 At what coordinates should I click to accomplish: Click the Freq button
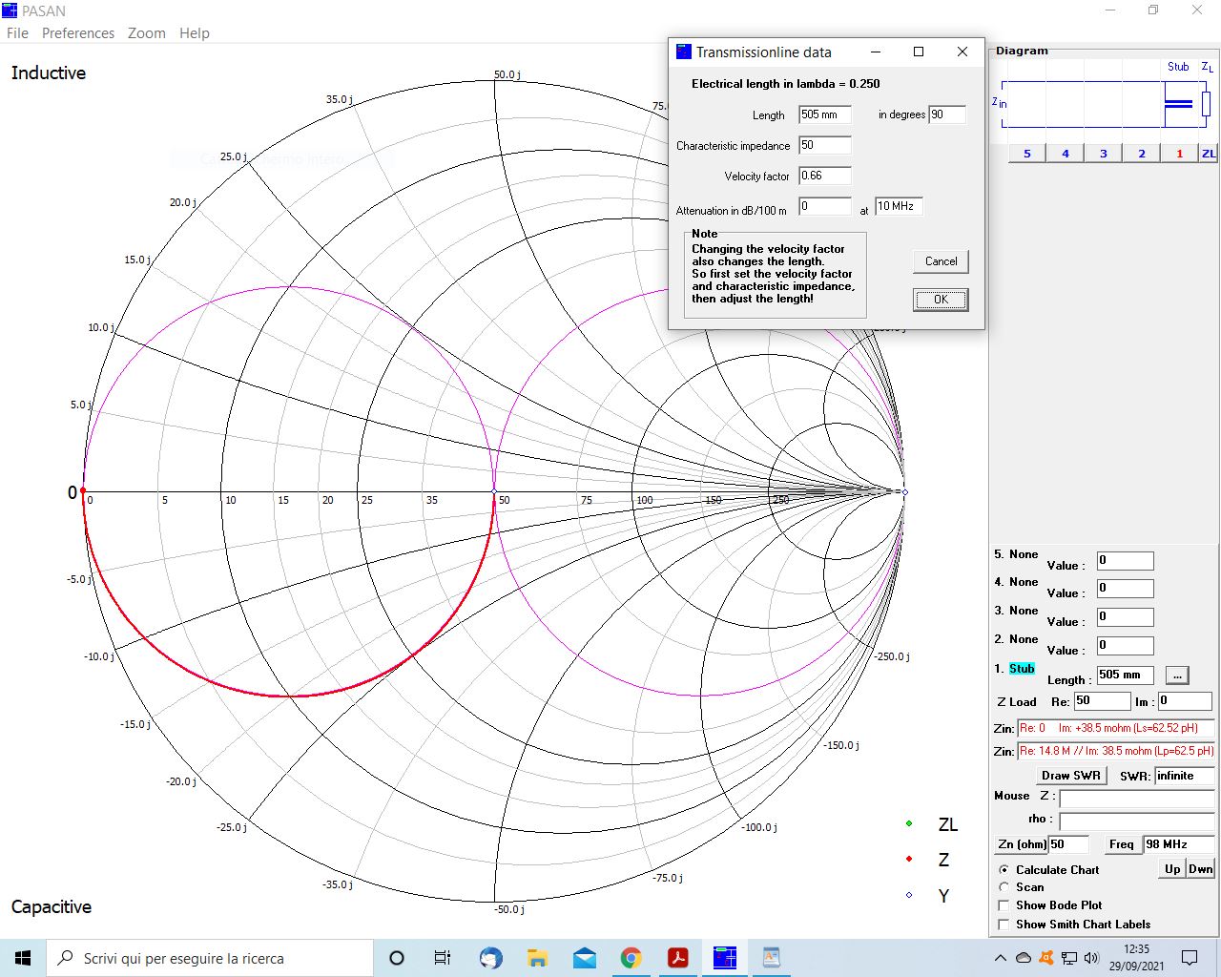point(1122,844)
